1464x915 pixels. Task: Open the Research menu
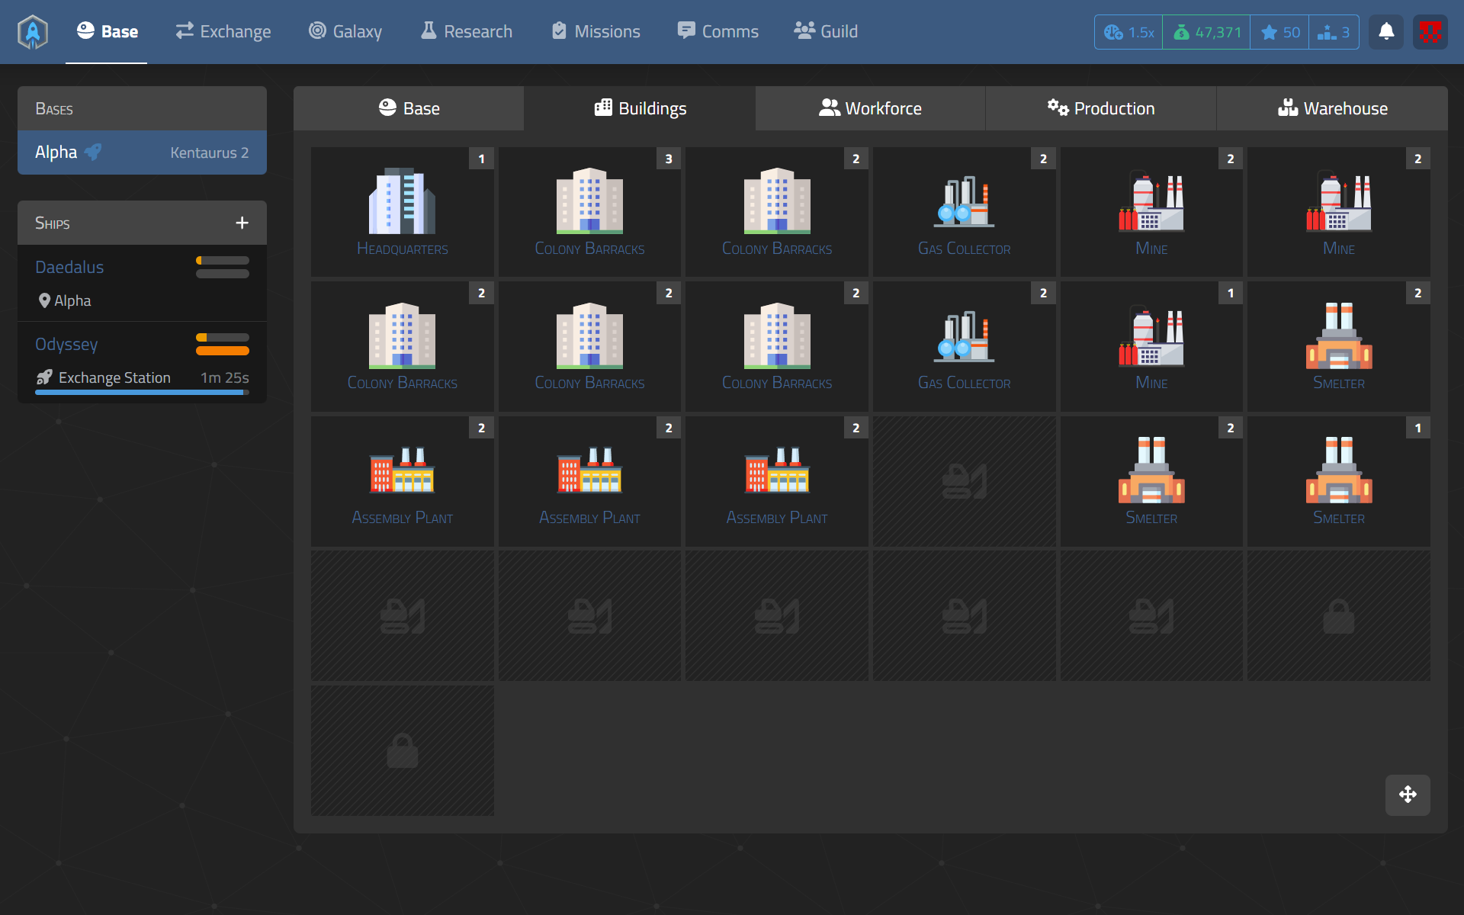tap(467, 31)
